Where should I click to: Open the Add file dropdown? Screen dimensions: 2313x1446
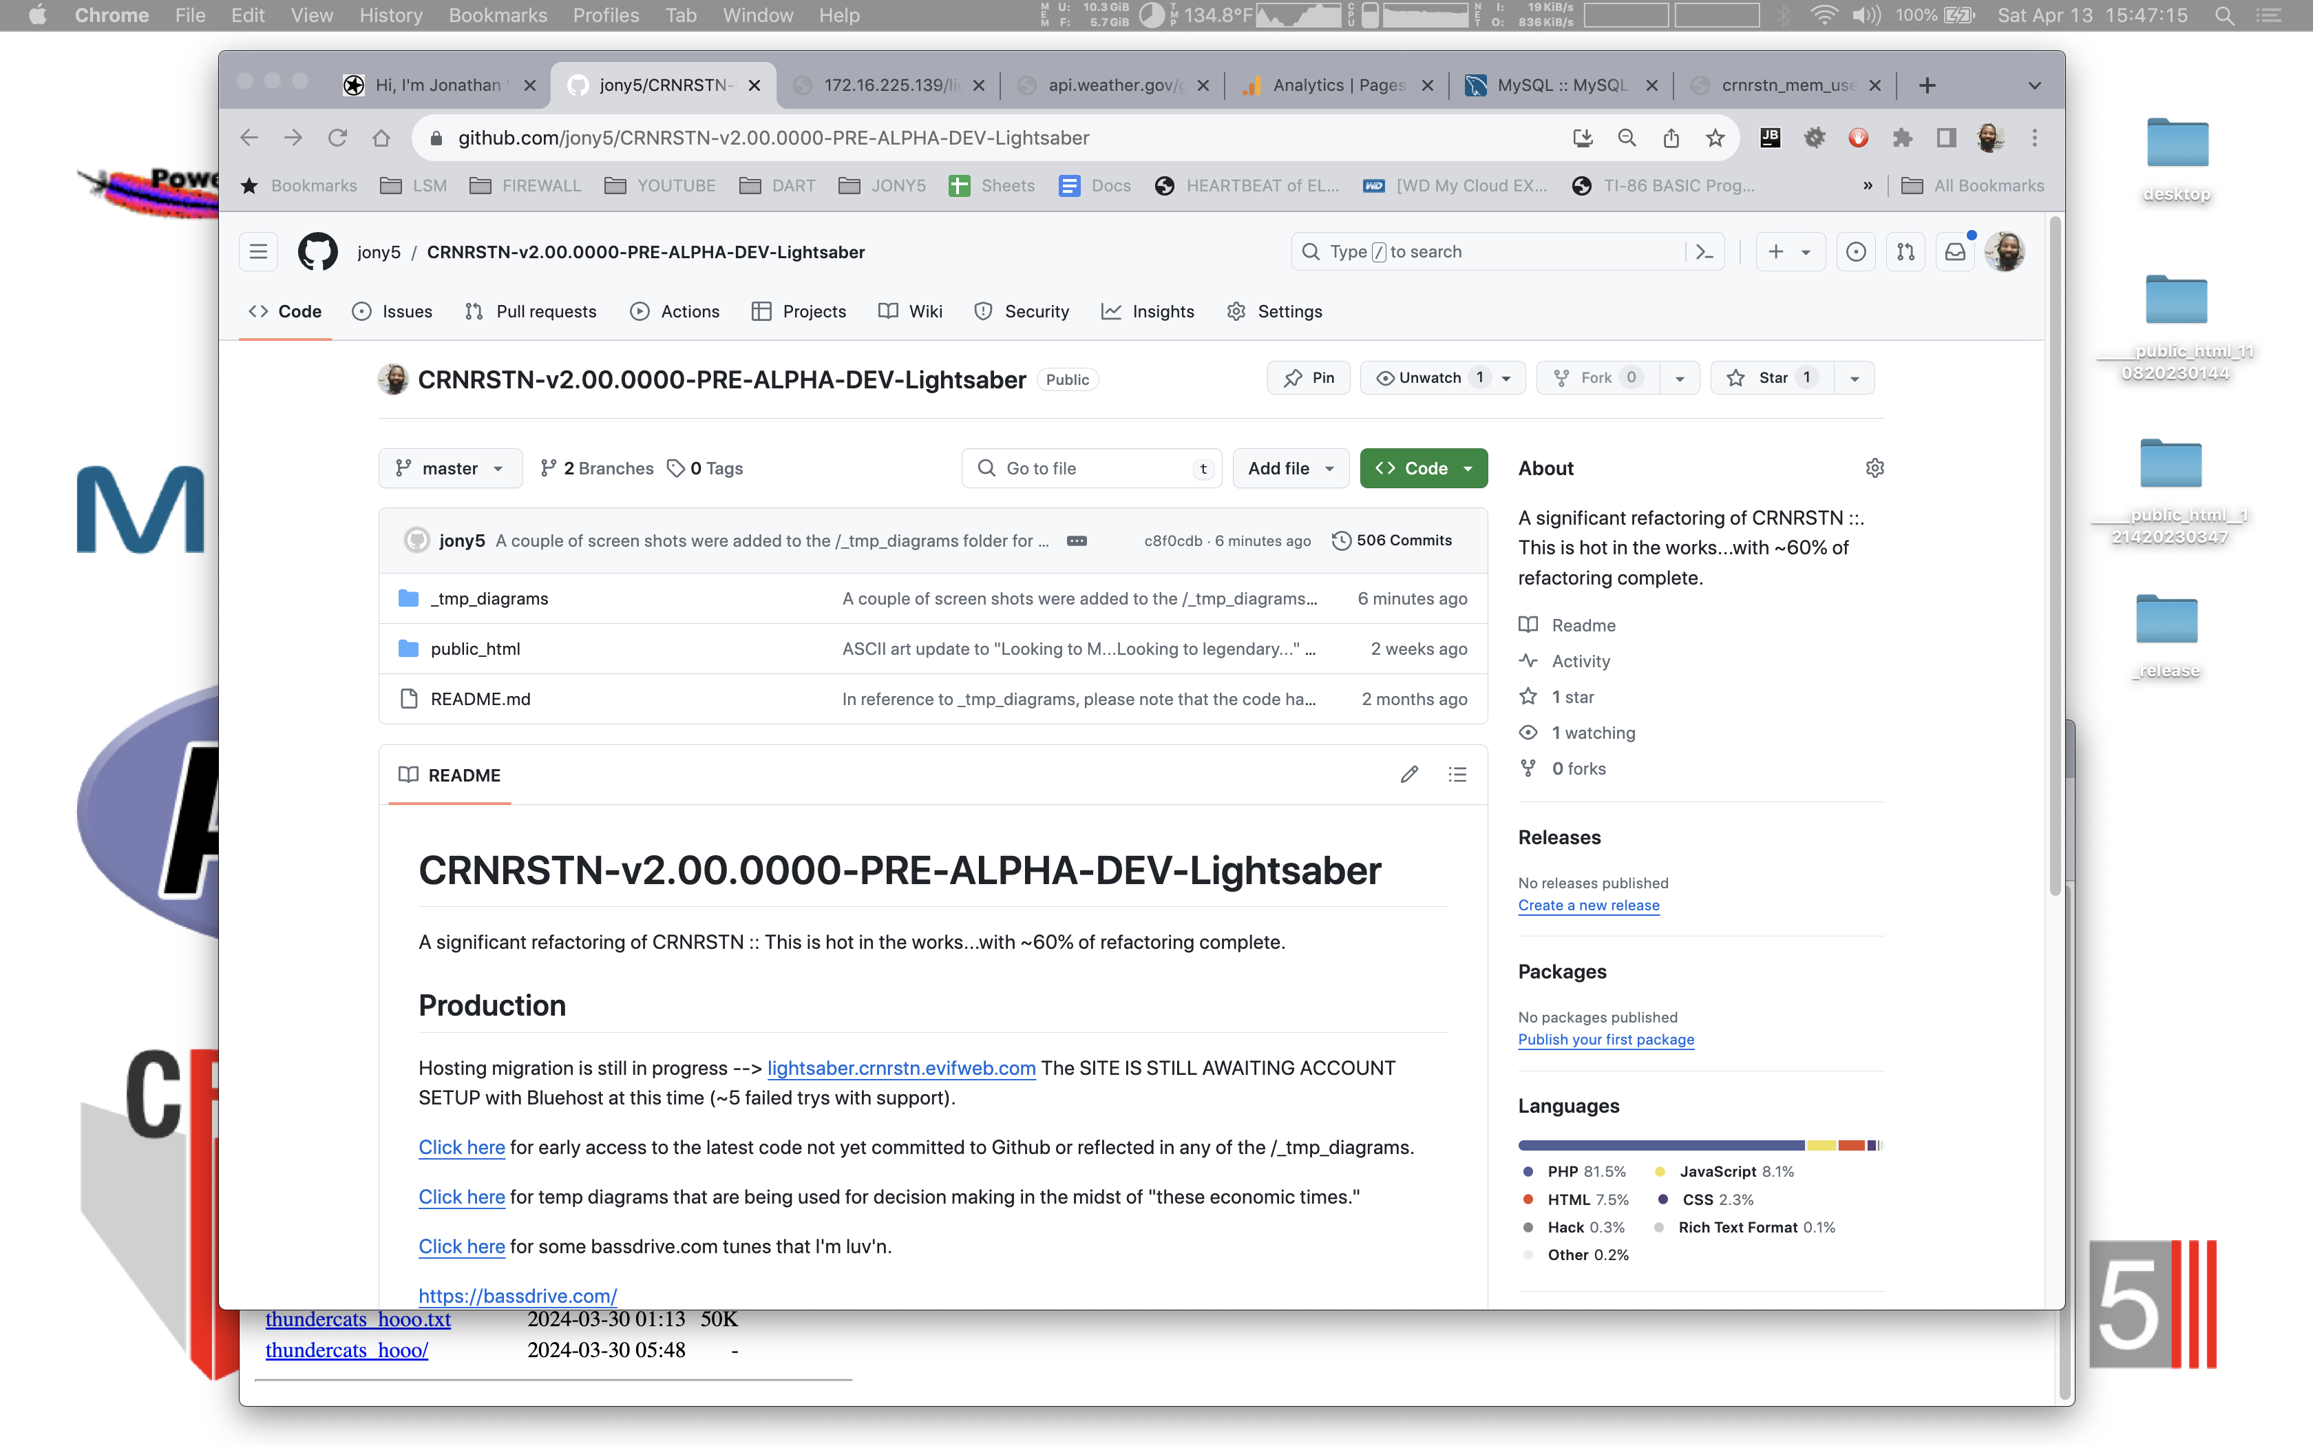tap(1290, 468)
